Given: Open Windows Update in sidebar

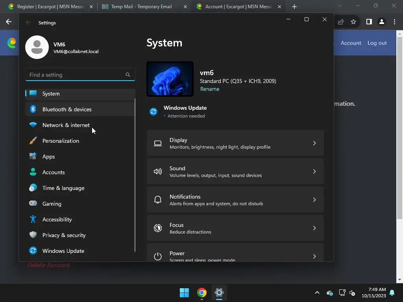Looking at the screenshot, I should [80, 251].
